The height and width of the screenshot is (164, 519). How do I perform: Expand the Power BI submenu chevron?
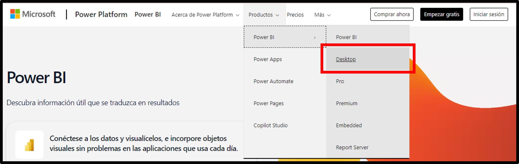[315, 38]
